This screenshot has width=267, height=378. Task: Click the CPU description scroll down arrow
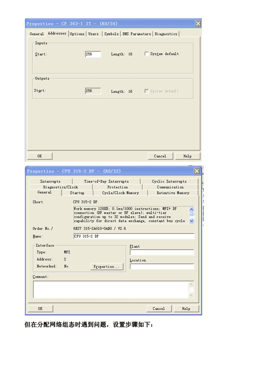coord(191,221)
